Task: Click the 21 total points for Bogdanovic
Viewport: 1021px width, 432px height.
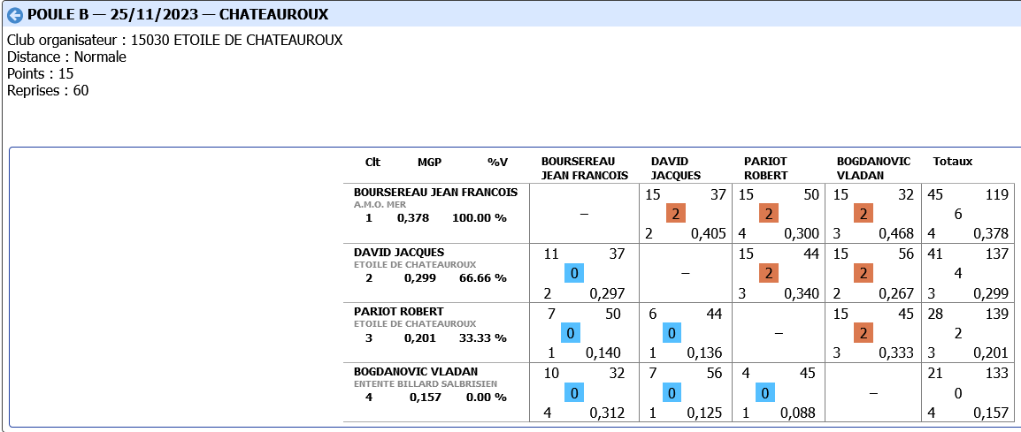Action: coord(934,374)
